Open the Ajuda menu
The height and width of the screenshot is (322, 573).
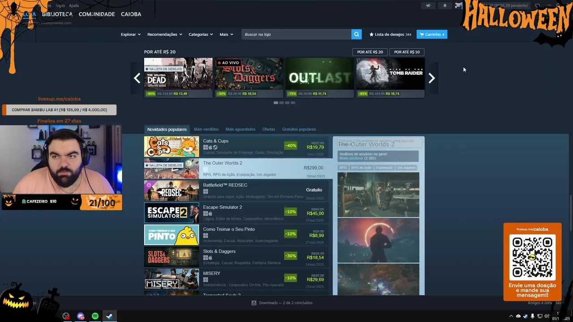click(74, 6)
